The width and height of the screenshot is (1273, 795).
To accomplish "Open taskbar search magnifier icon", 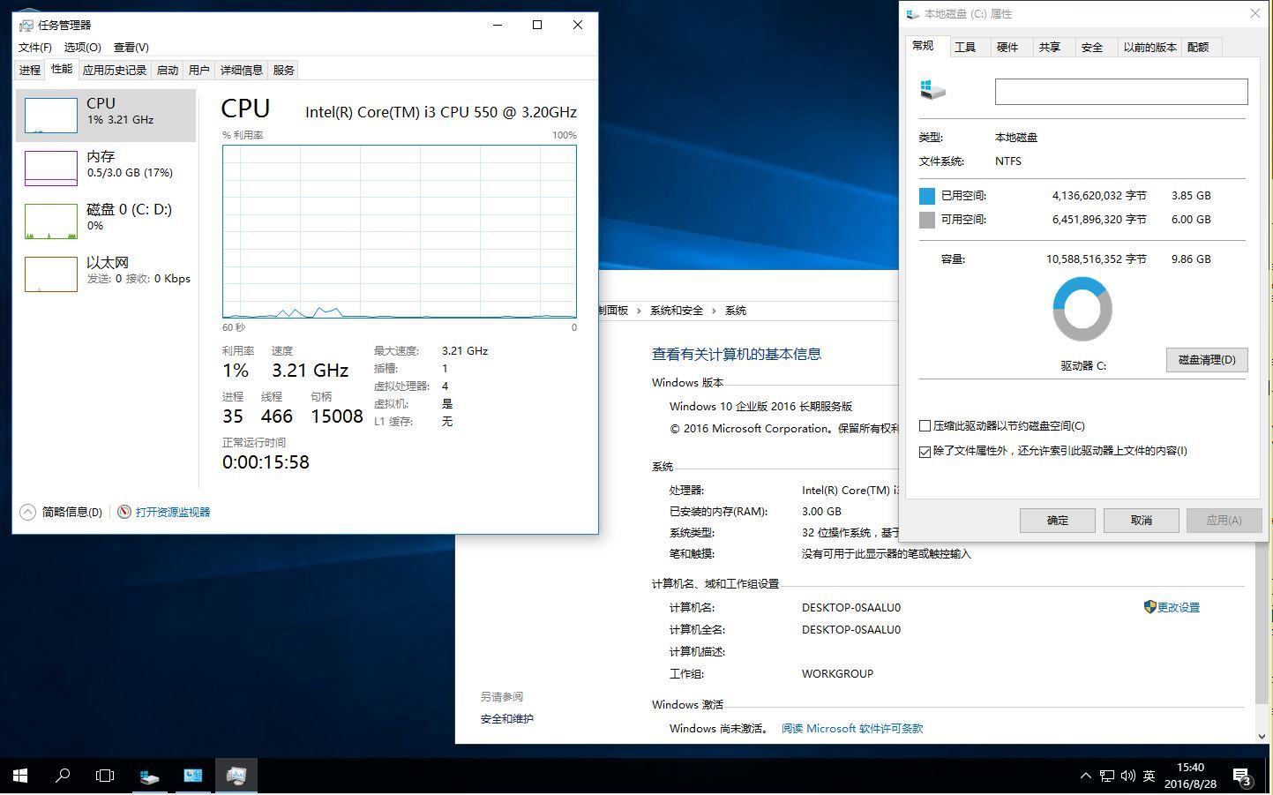I will coord(63,776).
